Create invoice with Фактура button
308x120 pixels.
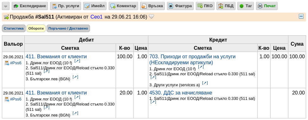point(180,6)
